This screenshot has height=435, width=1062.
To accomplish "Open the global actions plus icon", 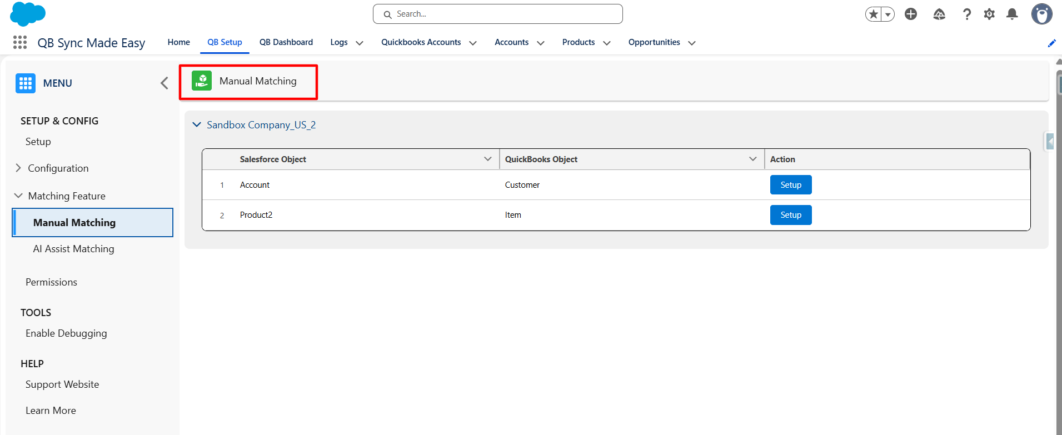I will click(911, 14).
